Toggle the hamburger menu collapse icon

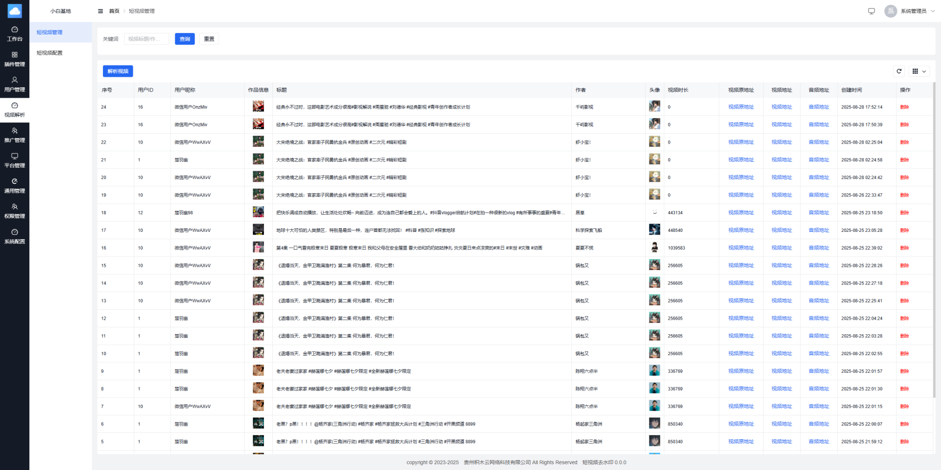tap(100, 11)
